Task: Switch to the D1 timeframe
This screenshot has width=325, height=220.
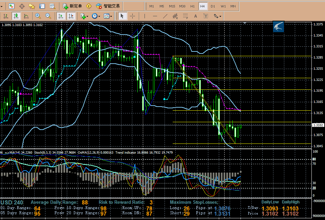Action: [x=213, y=6]
